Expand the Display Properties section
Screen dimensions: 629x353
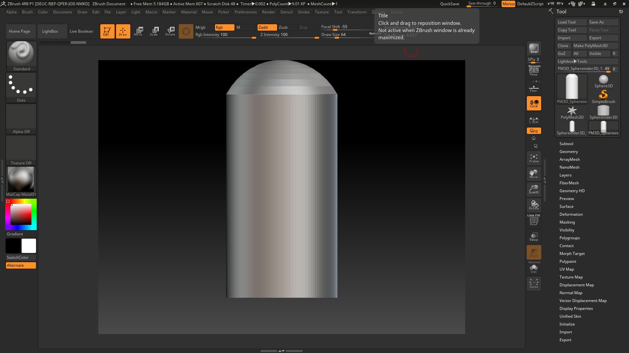tap(576, 309)
